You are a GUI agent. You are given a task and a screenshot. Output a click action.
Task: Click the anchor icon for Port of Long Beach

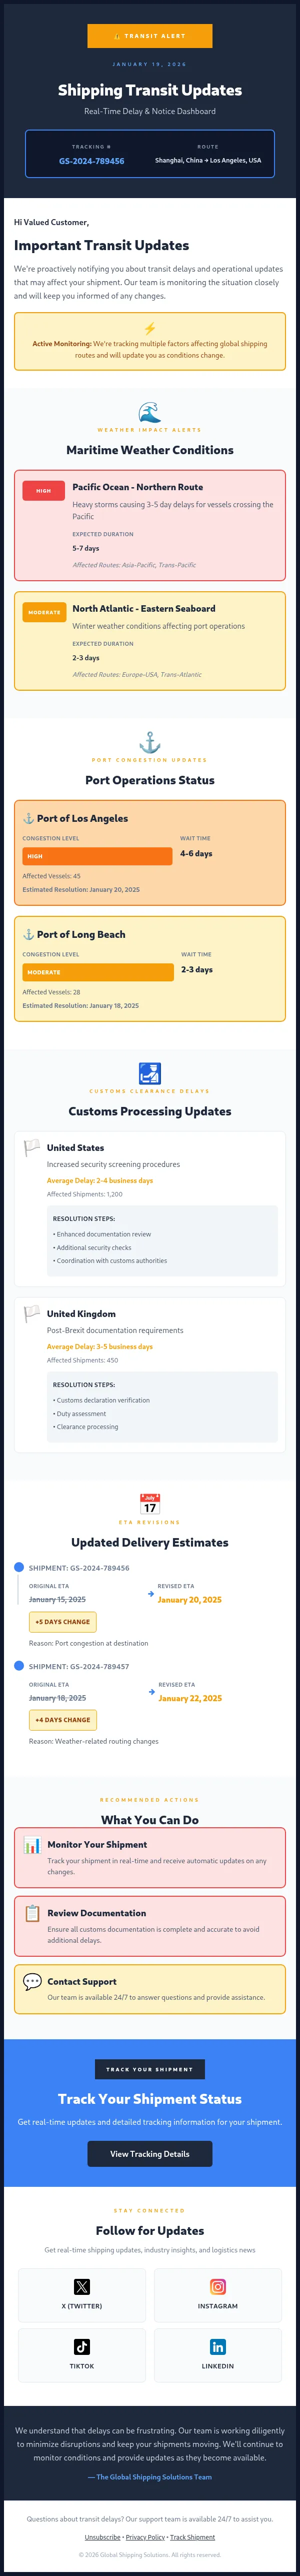point(28,934)
